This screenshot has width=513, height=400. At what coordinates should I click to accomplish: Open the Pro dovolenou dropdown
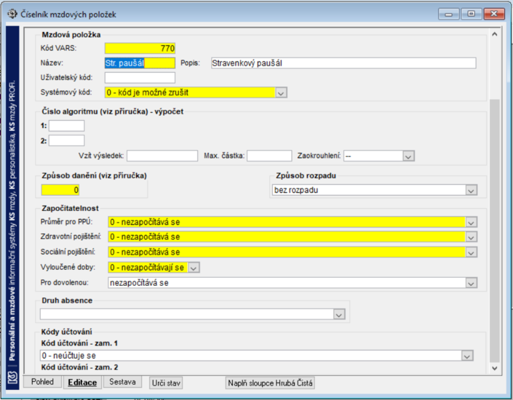[471, 283]
